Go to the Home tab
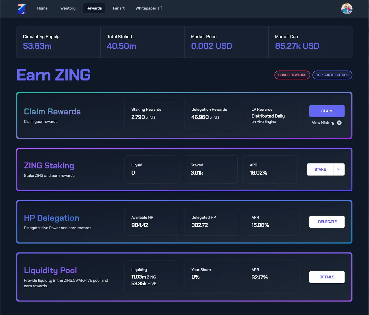Image resolution: width=369 pixels, height=315 pixels. click(x=42, y=8)
